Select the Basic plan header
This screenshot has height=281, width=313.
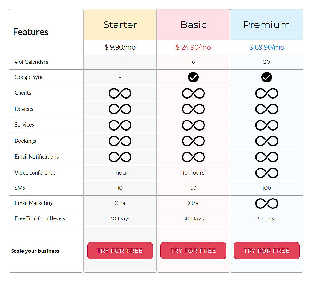[193, 24]
